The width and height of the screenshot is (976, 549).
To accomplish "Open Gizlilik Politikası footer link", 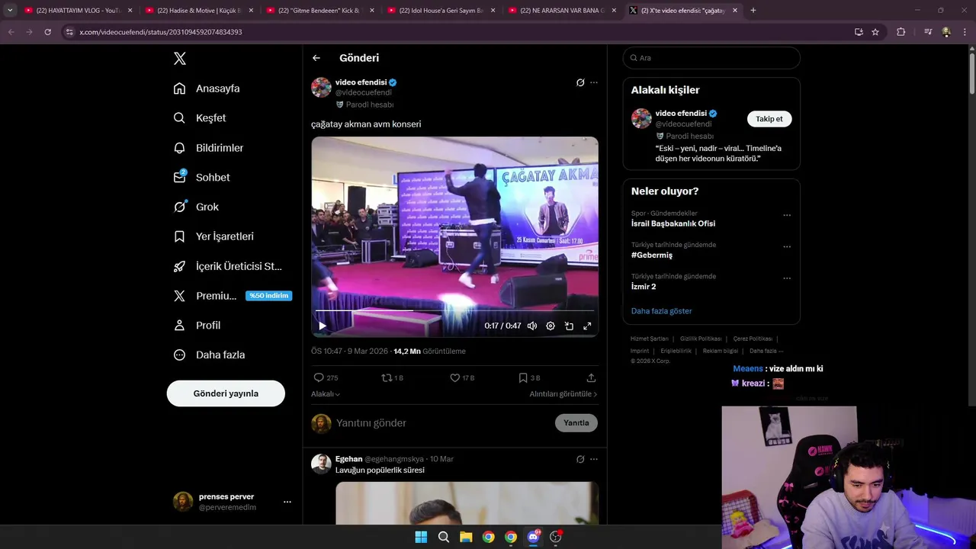I will tap(701, 339).
